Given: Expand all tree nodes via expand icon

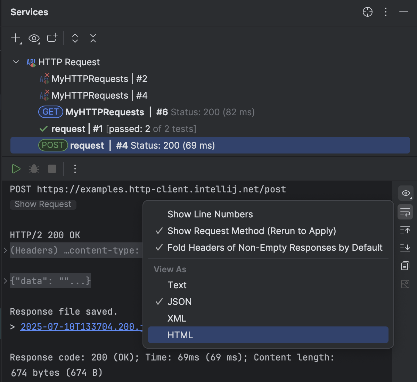Looking at the screenshot, I should 75,38.
